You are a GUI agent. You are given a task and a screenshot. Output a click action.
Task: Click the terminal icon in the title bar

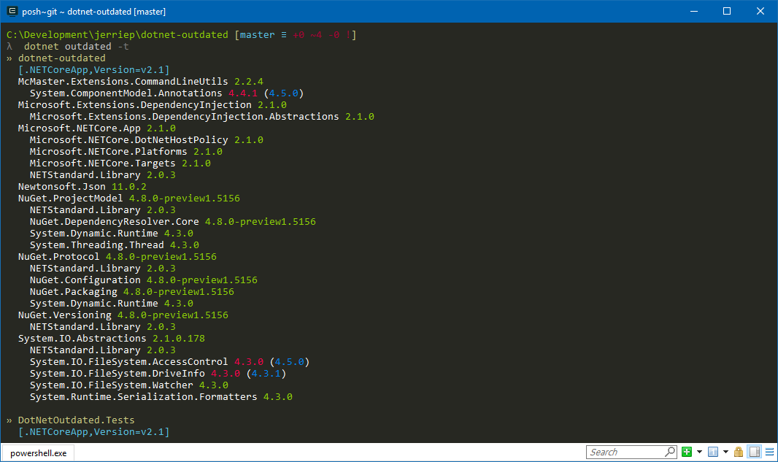point(12,11)
